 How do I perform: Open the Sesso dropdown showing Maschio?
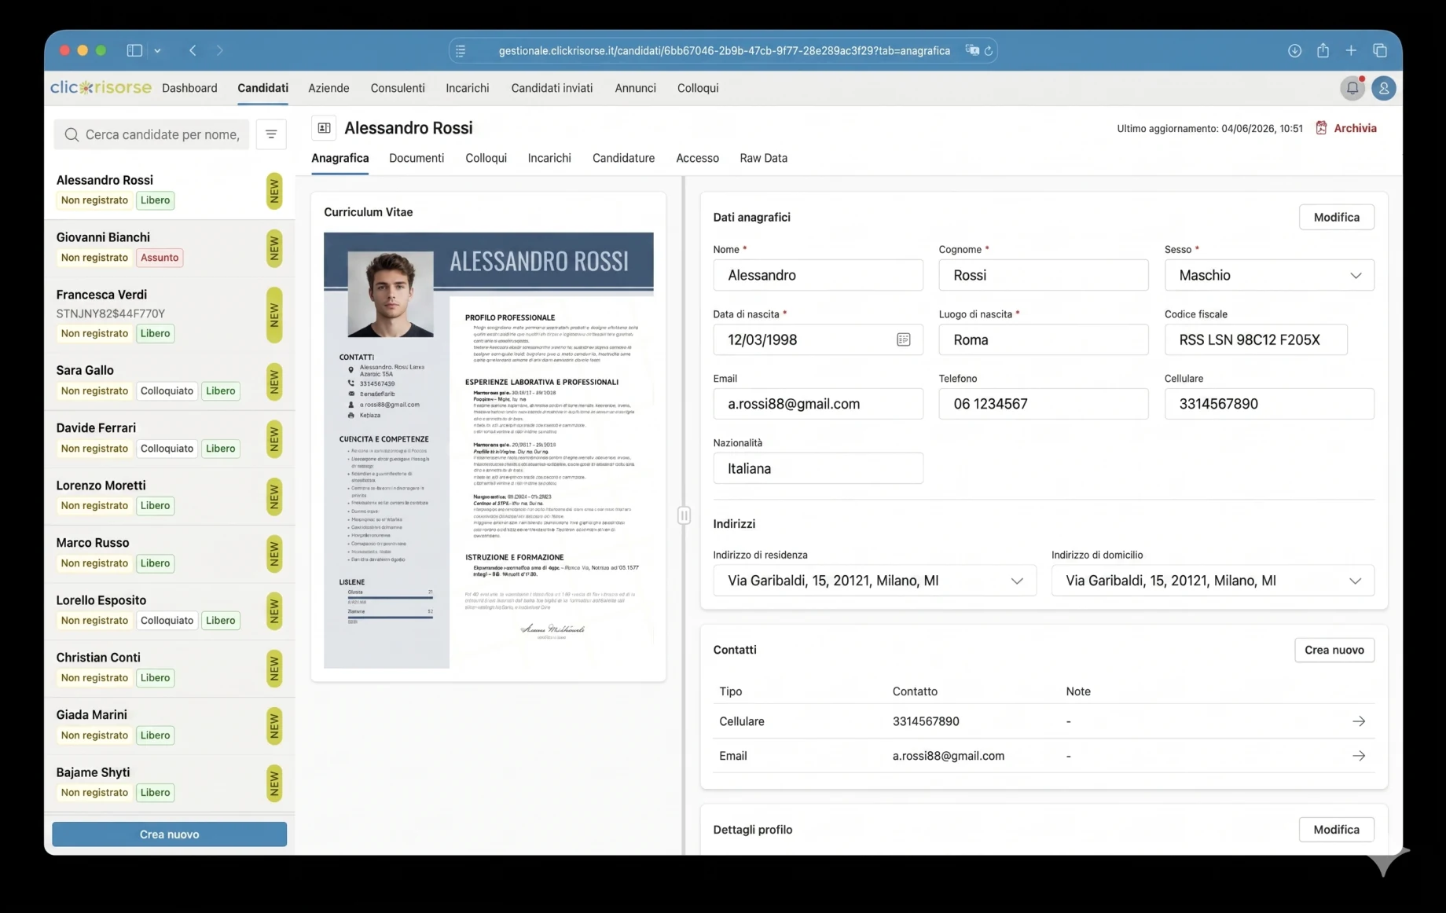click(1269, 275)
